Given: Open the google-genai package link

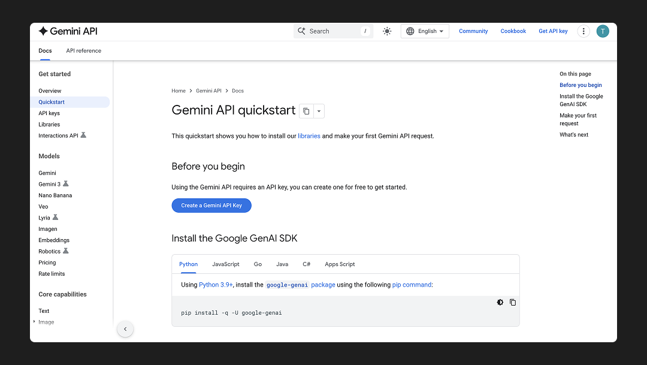Looking at the screenshot, I should [x=300, y=285].
